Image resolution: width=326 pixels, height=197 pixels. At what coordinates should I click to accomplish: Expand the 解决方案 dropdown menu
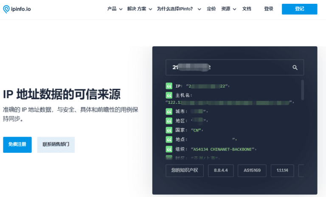(140, 9)
